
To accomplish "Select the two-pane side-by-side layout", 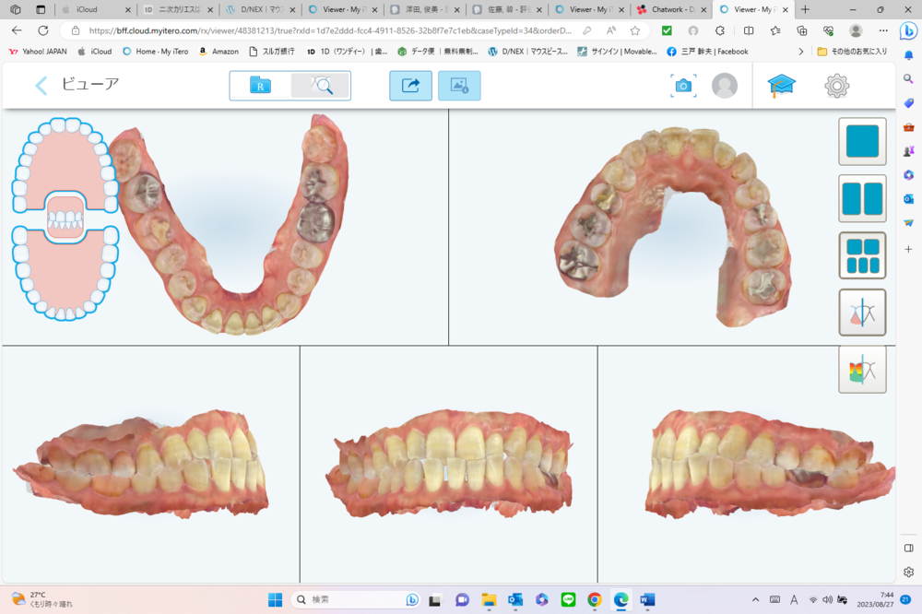I will tap(862, 199).
